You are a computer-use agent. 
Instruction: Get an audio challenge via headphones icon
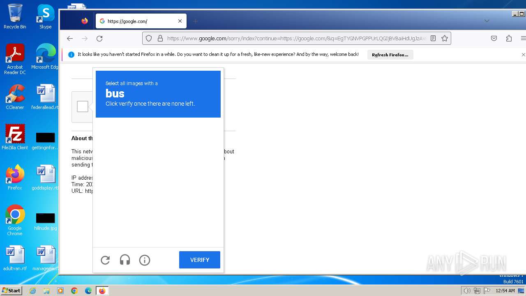coord(125,260)
